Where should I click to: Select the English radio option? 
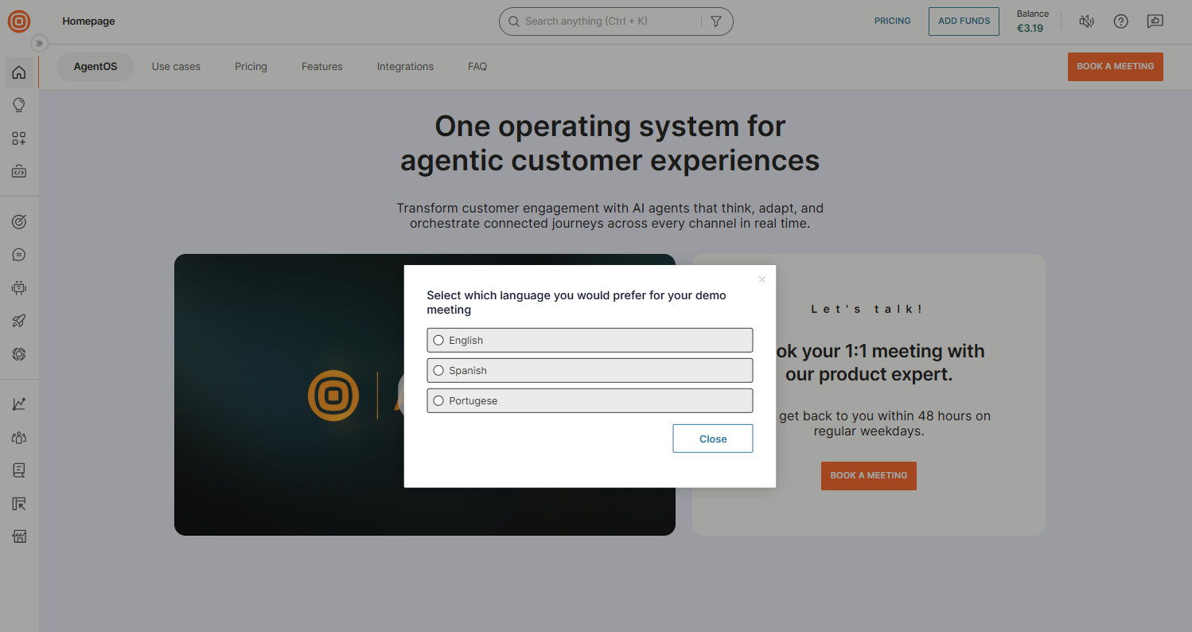[x=438, y=340]
